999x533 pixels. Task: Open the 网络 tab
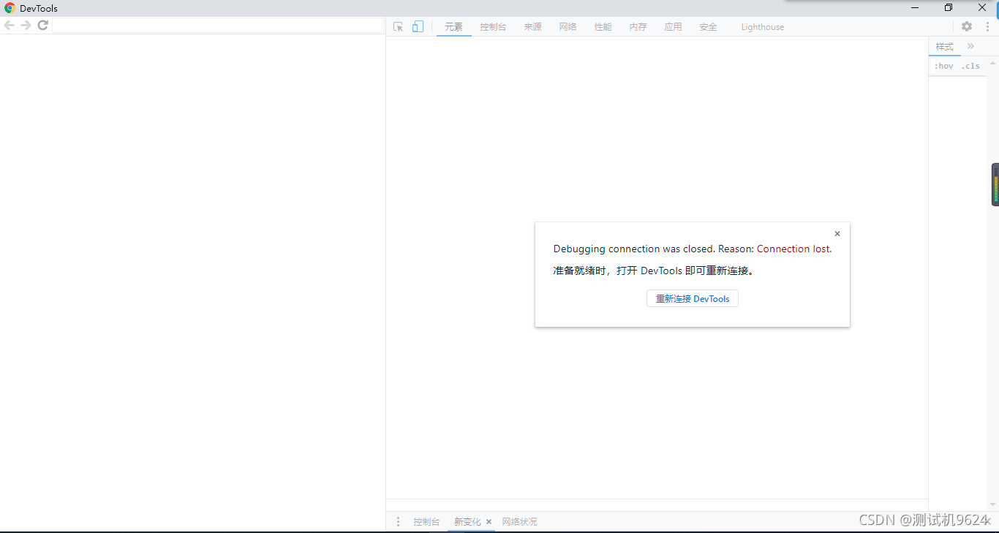(x=568, y=27)
